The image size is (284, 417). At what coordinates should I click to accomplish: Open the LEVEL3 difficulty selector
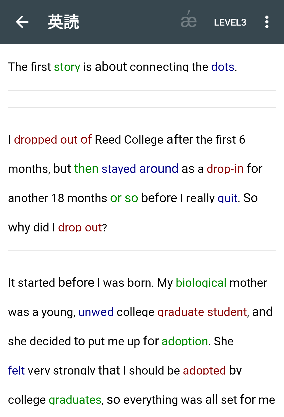click(x=230, y=22)
